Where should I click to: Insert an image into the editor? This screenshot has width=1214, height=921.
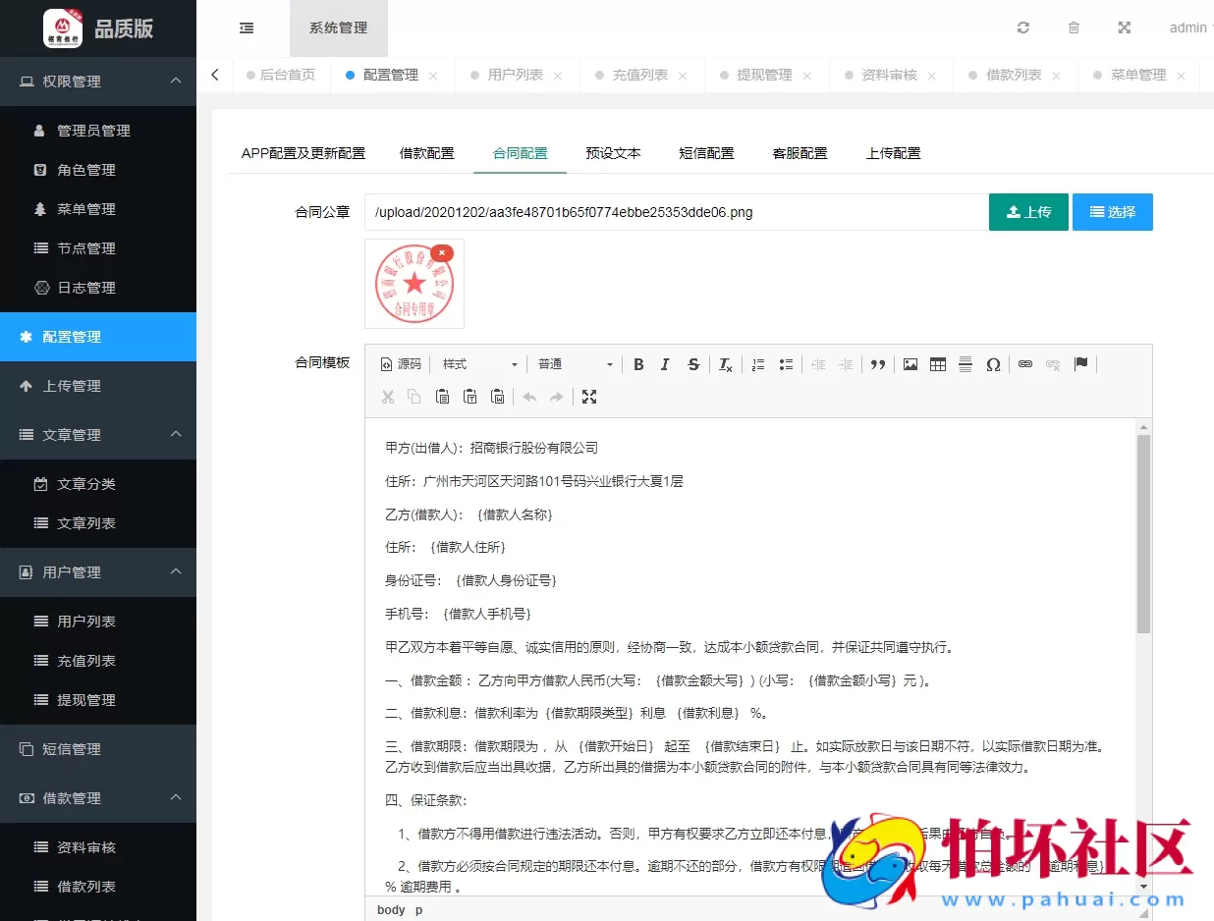[x=910, y=364]
